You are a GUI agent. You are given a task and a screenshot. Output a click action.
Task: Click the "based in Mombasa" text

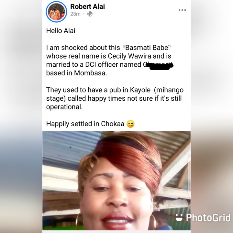coord(76,73)
